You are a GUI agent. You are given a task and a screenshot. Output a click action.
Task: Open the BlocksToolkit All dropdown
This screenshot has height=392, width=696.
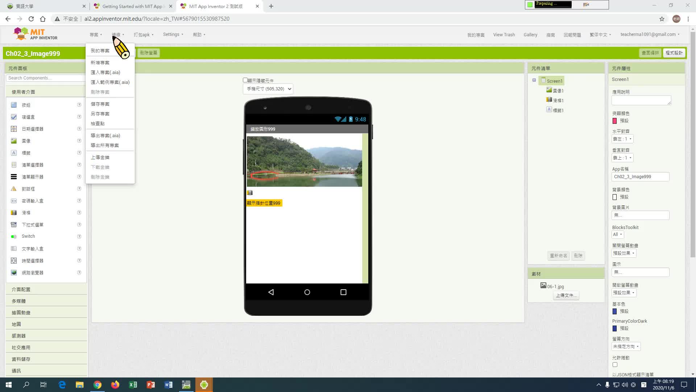coord(618,234)
